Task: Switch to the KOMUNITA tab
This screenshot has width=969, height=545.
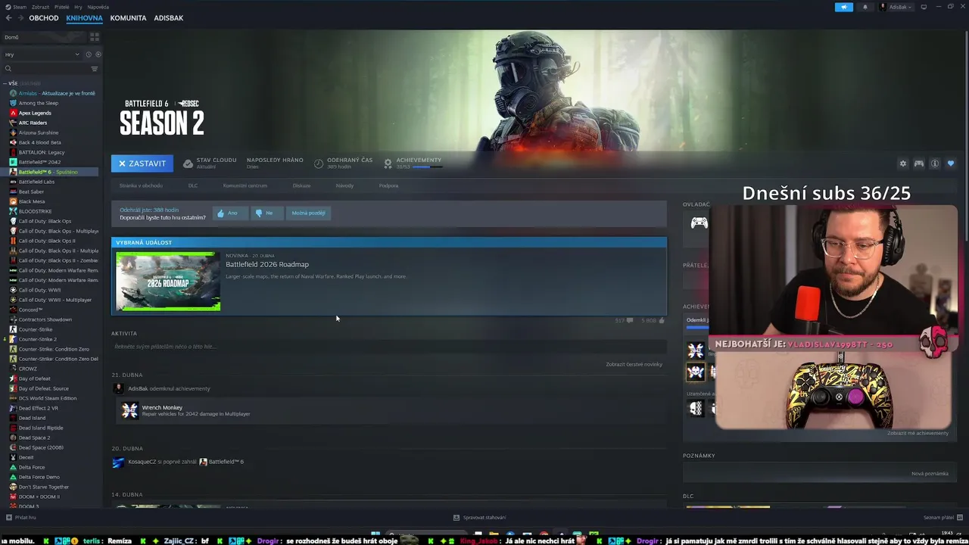Action: coord(128,17)
